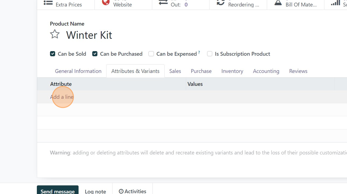Open the Website stat button
Screen dimensions: 347x194
[x=123, y=4]
